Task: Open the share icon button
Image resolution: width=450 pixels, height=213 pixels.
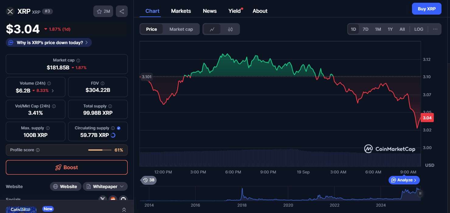Action: pos(122,11)
